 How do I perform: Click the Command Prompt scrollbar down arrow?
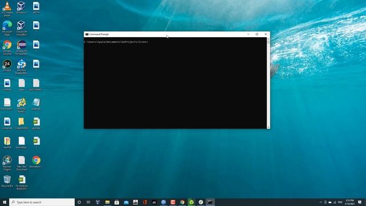268,127
